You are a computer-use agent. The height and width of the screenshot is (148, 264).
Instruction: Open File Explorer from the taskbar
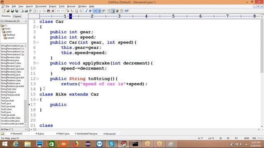(x=28, y=144)
